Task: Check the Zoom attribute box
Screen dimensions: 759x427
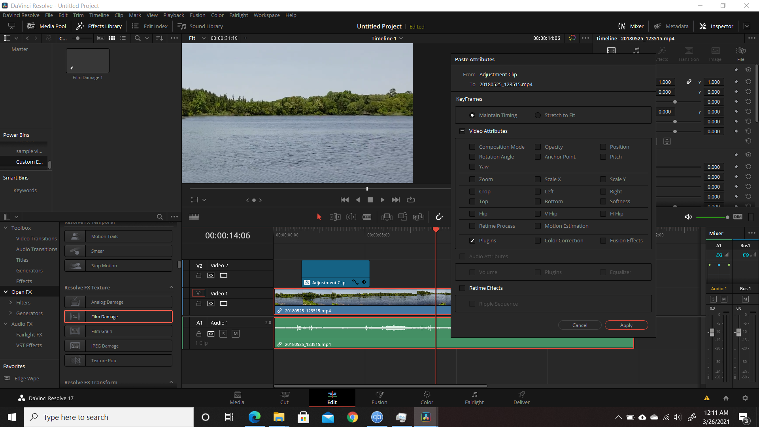Action: pos(472,179)
